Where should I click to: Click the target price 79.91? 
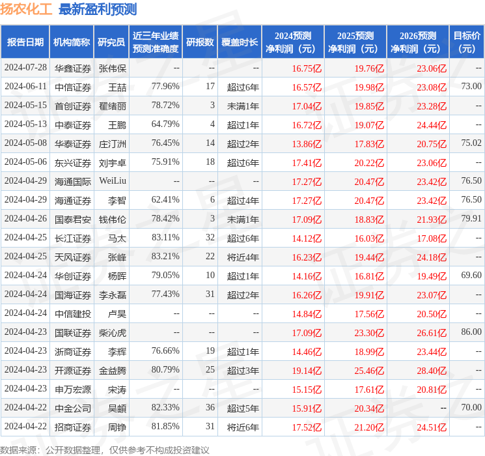pos(471,218)
